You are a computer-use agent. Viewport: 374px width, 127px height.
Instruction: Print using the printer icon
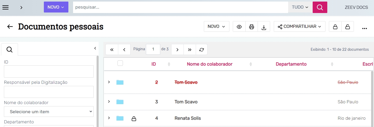252,27
